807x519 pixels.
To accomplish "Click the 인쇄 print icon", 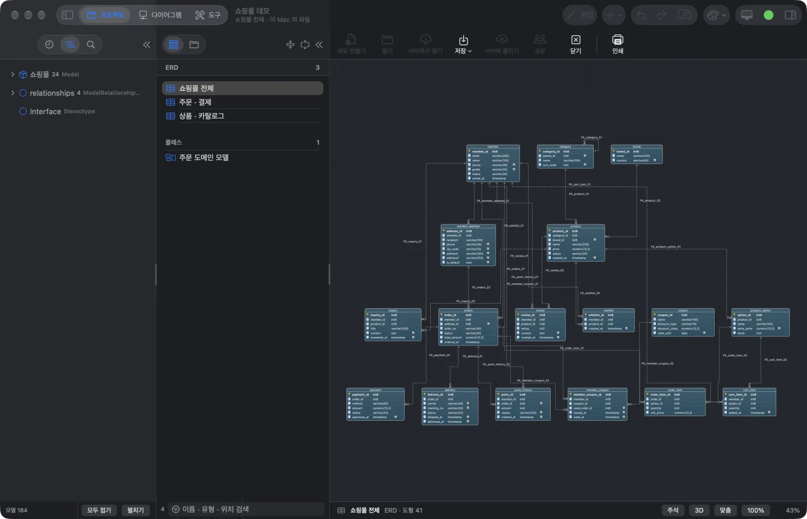I will [618, 44].
